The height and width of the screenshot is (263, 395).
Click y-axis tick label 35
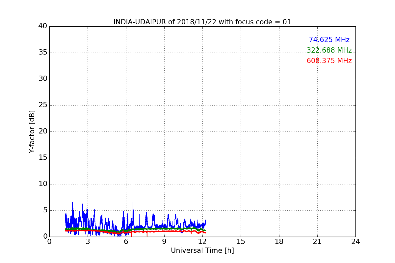43,53
